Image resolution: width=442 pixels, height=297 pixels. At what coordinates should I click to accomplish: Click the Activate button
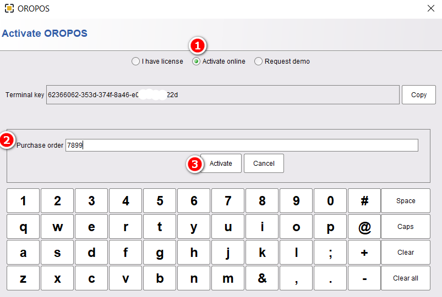pos(221,164)
